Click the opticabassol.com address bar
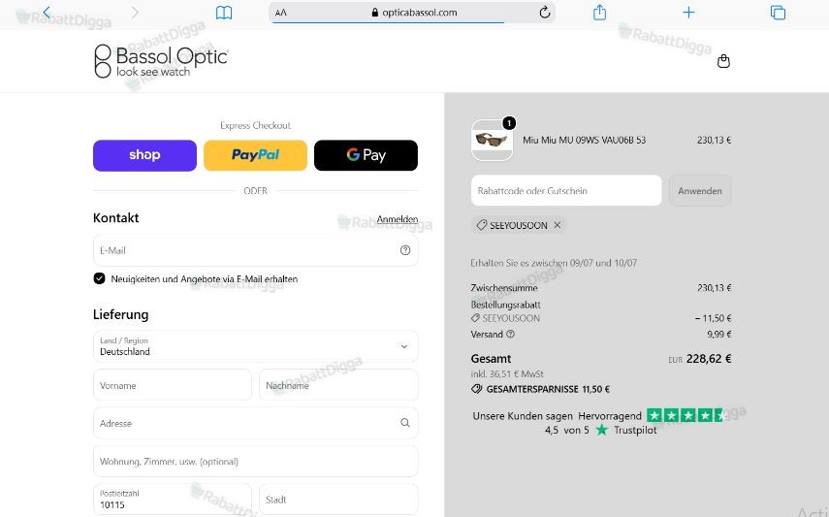 pyautogui.click(x=412, y=13)
